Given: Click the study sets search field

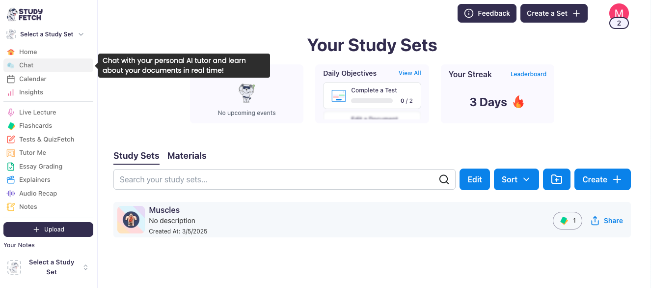Looking at the screenshot, I should (275, 179).
